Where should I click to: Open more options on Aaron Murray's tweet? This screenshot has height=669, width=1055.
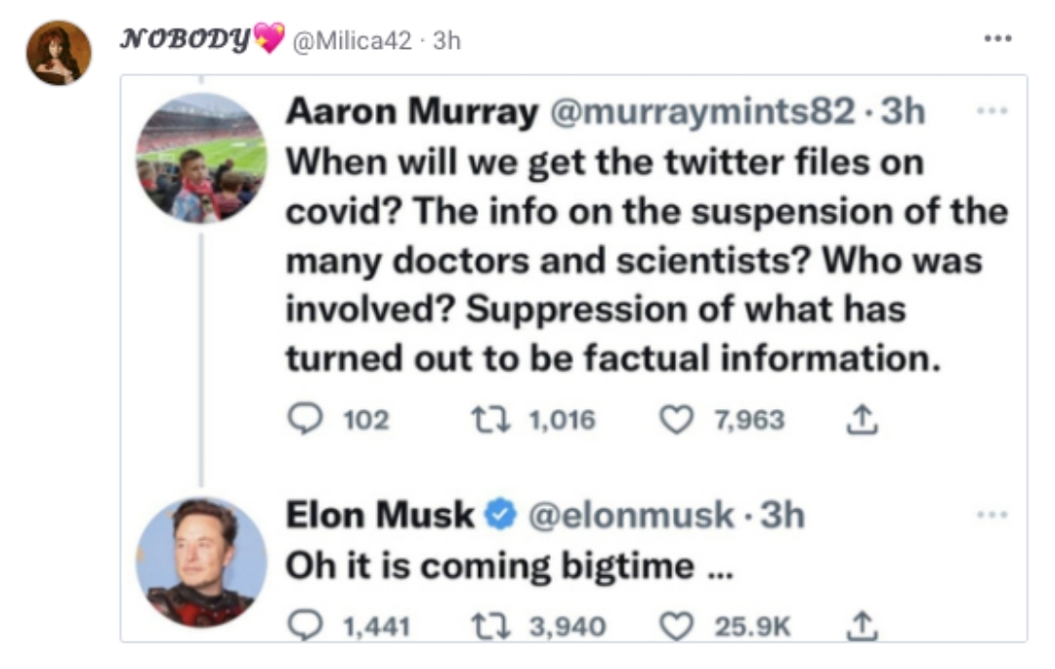coord(992,110)
